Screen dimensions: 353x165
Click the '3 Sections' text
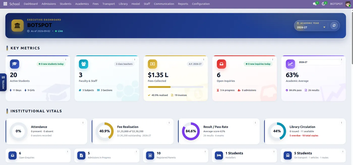tap(106, 90)
